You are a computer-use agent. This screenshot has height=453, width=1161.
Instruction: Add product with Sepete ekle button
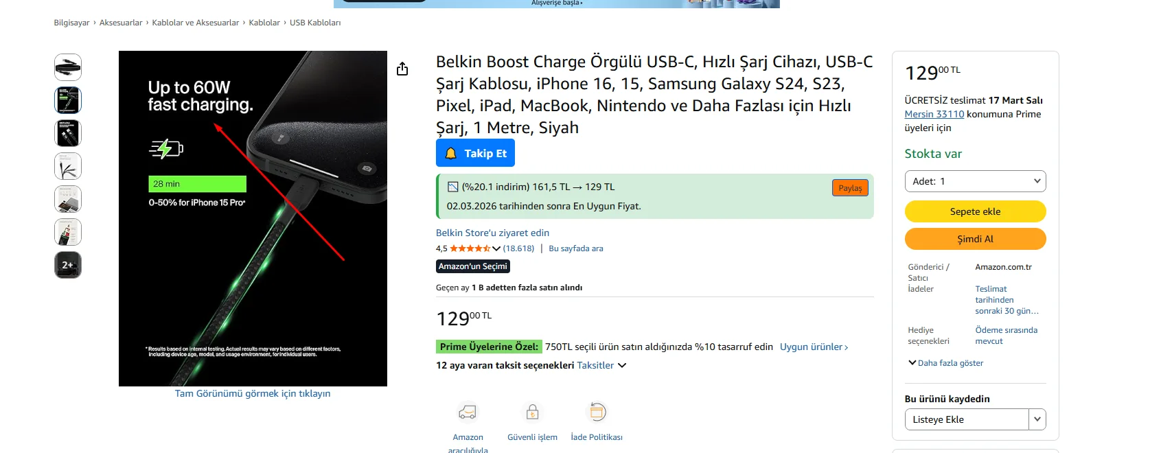[x=975, y=211]
